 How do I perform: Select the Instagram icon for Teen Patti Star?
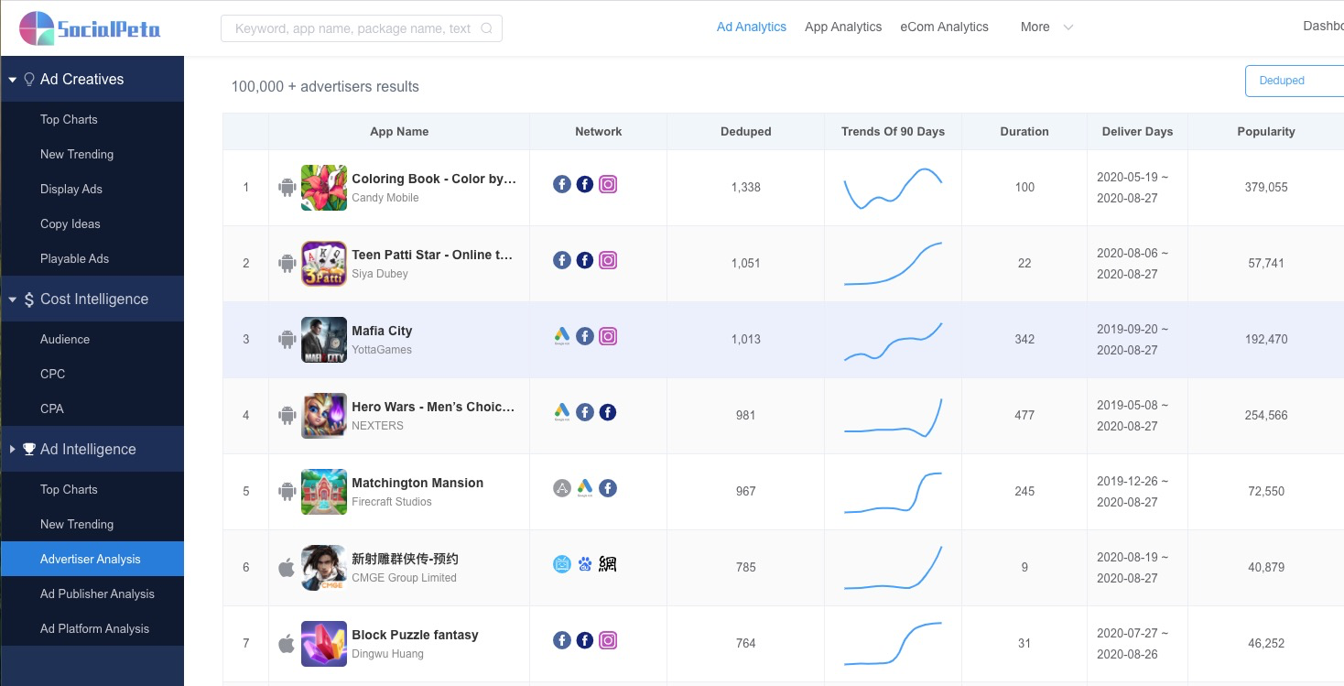(x=607, y=260)
